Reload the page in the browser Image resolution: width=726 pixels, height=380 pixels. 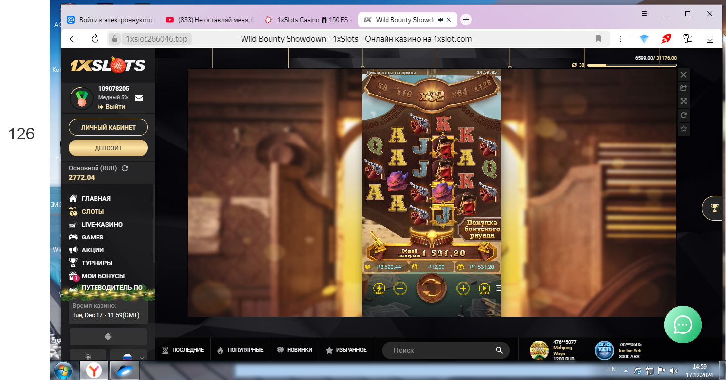(95, 39)
